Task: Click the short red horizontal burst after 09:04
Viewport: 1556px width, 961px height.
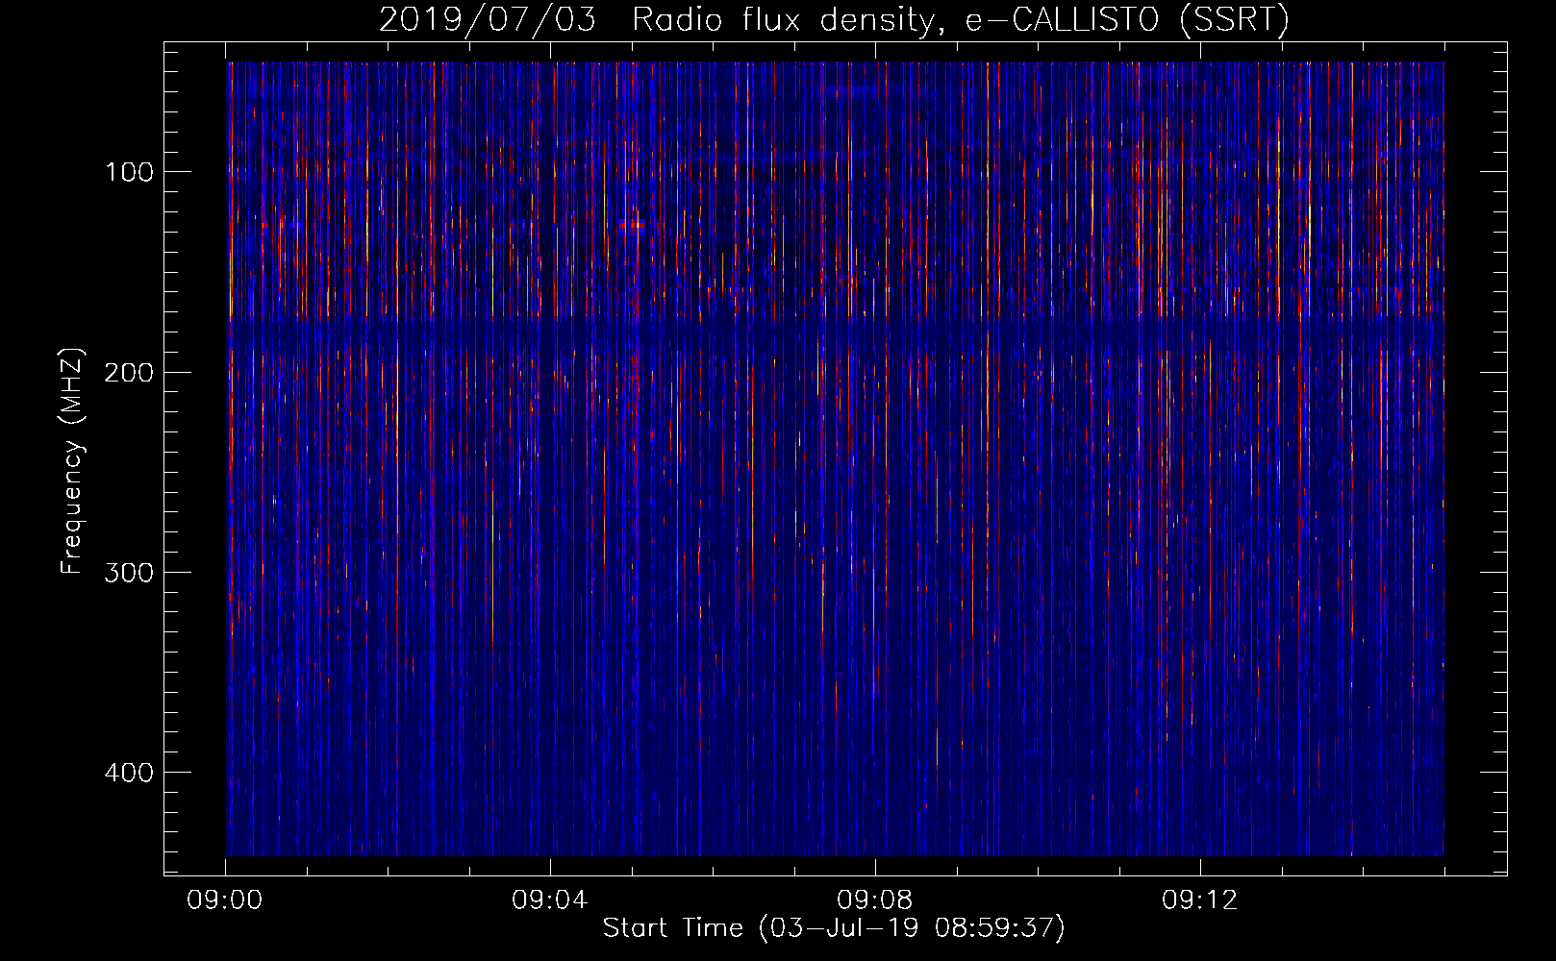Action: click(x=632, y=225)
